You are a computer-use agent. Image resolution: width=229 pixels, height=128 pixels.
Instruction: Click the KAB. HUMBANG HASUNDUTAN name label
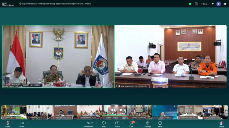point(134,86)
